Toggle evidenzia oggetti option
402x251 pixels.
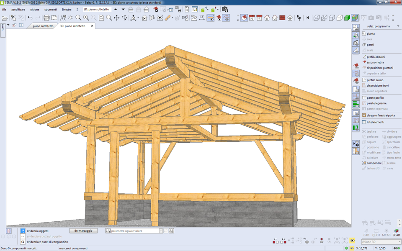[x=23, y=231]
